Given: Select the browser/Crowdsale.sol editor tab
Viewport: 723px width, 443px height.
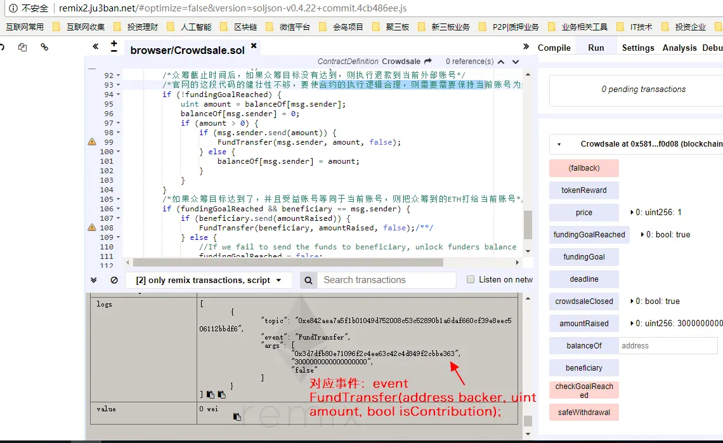Looking at the screenshot, I should [187, 50].
